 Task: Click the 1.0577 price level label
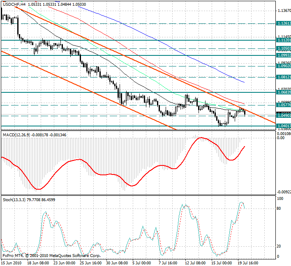tap(284, 105)
